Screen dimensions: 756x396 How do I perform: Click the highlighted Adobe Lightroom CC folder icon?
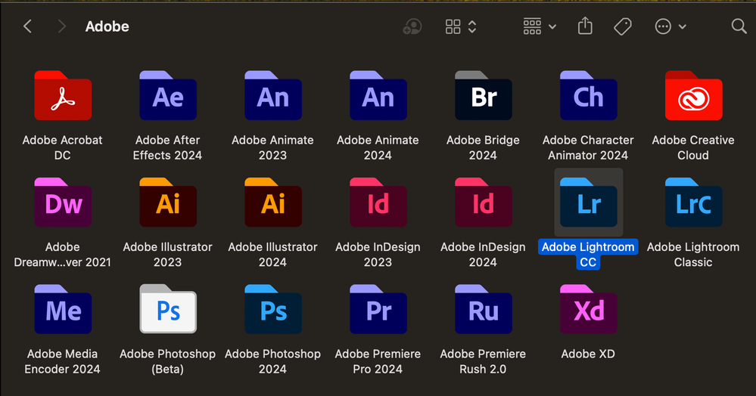pyautogui.click(x=588, y=203)
